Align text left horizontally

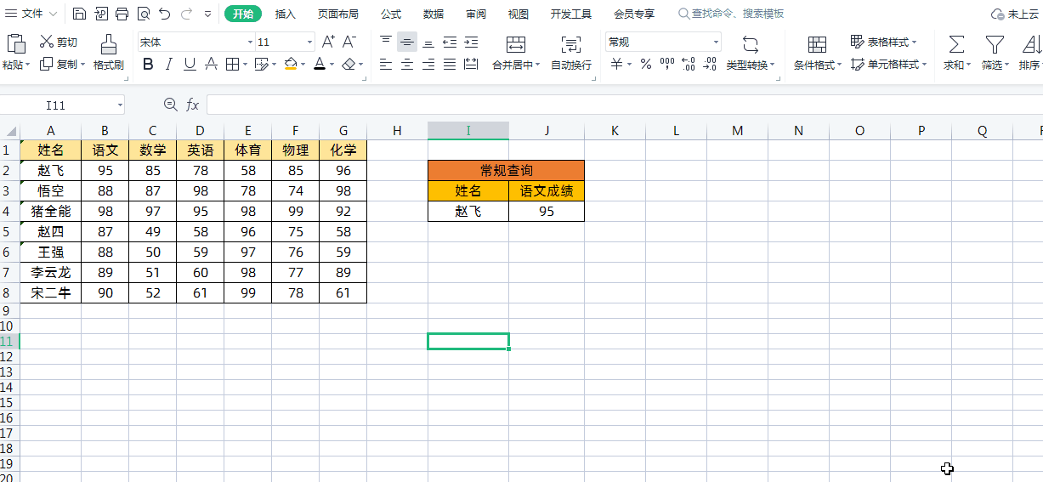[x=386, y=64]
